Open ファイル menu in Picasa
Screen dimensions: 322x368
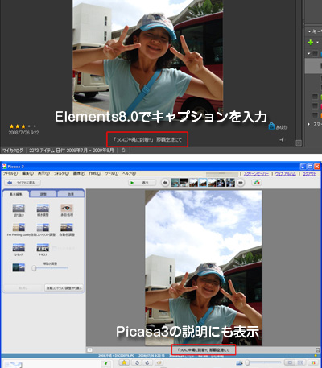pos(10,173)
